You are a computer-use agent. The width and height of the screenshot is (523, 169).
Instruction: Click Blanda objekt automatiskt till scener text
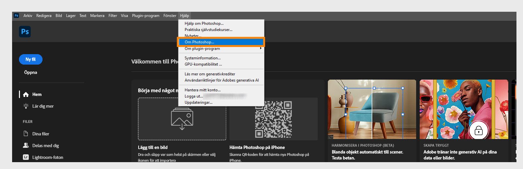[367, 152]
